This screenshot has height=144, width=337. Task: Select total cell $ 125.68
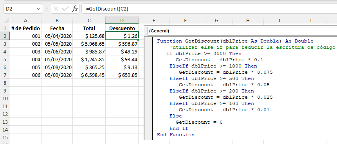tap(89, 36)
